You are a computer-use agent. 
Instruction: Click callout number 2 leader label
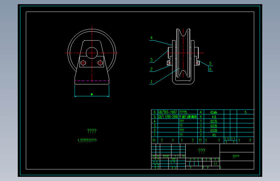click(151, 69)
